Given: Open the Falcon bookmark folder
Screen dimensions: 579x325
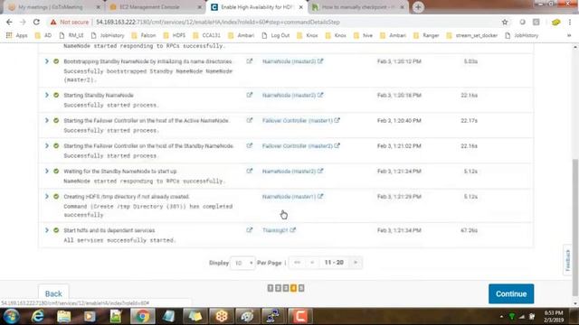Looking at the screenshot, I should 144,35.
